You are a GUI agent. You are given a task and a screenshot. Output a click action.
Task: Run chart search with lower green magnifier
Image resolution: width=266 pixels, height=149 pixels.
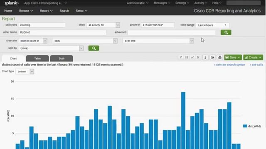(x=94, y=48)
